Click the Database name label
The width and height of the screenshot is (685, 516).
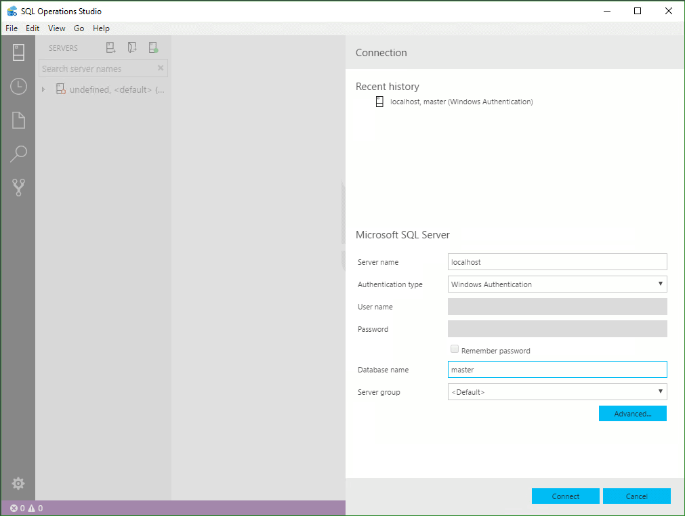pos(383,370)
